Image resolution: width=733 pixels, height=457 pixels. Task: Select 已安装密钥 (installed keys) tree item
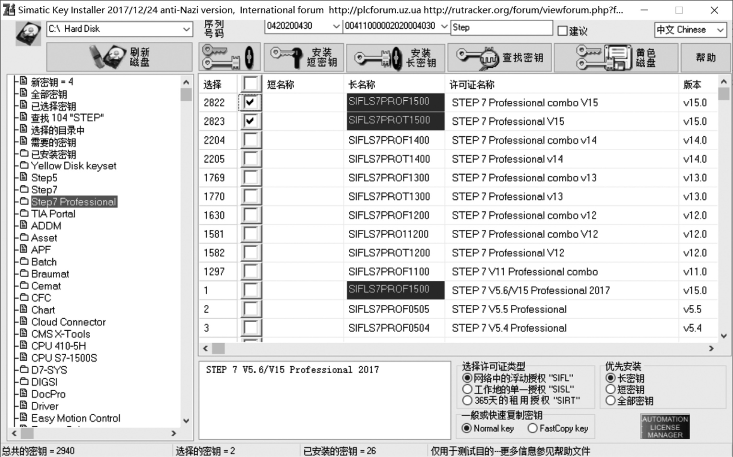pyautogui.click(x=53, y=154)
